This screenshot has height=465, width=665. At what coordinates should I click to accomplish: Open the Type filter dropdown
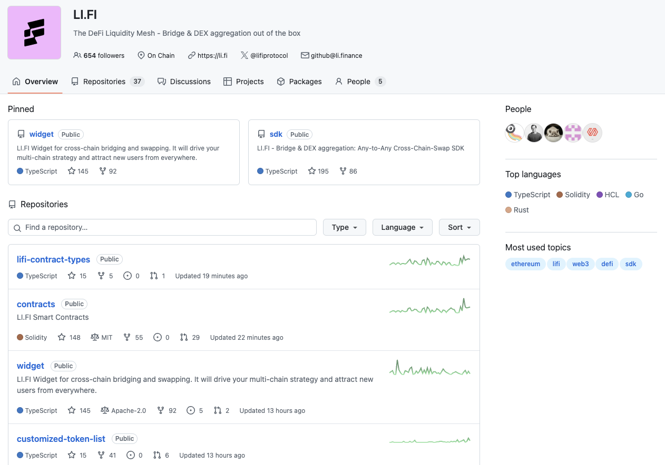(x=345, y=227)
